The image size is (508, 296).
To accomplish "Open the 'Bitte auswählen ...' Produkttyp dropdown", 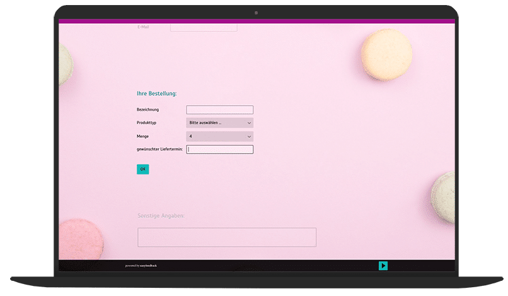I will 219,123.
